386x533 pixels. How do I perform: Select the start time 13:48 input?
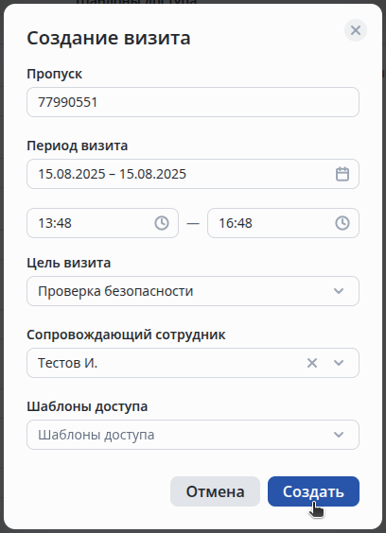[102, 223]
